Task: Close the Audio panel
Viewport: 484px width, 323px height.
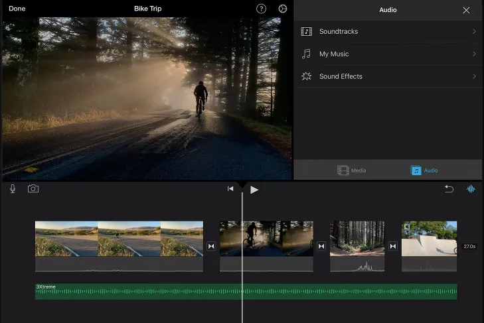Action: tap(466, 10)
